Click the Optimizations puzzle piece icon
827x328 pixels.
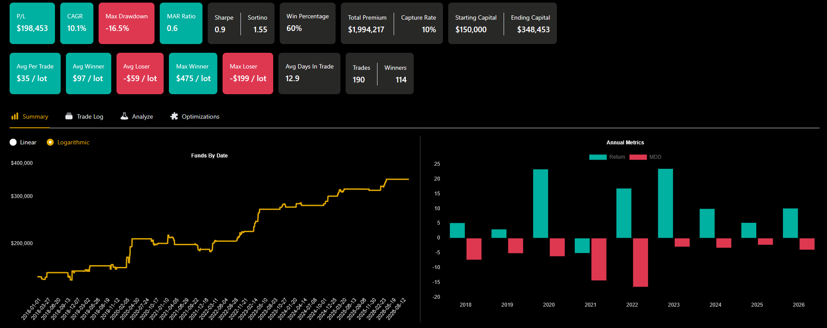pos(174,116)
